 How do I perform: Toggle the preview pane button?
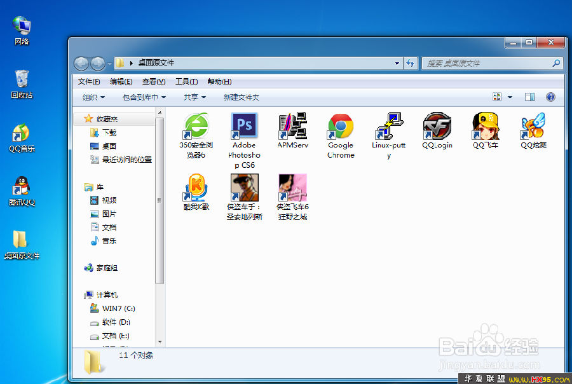tap(529, 97)
